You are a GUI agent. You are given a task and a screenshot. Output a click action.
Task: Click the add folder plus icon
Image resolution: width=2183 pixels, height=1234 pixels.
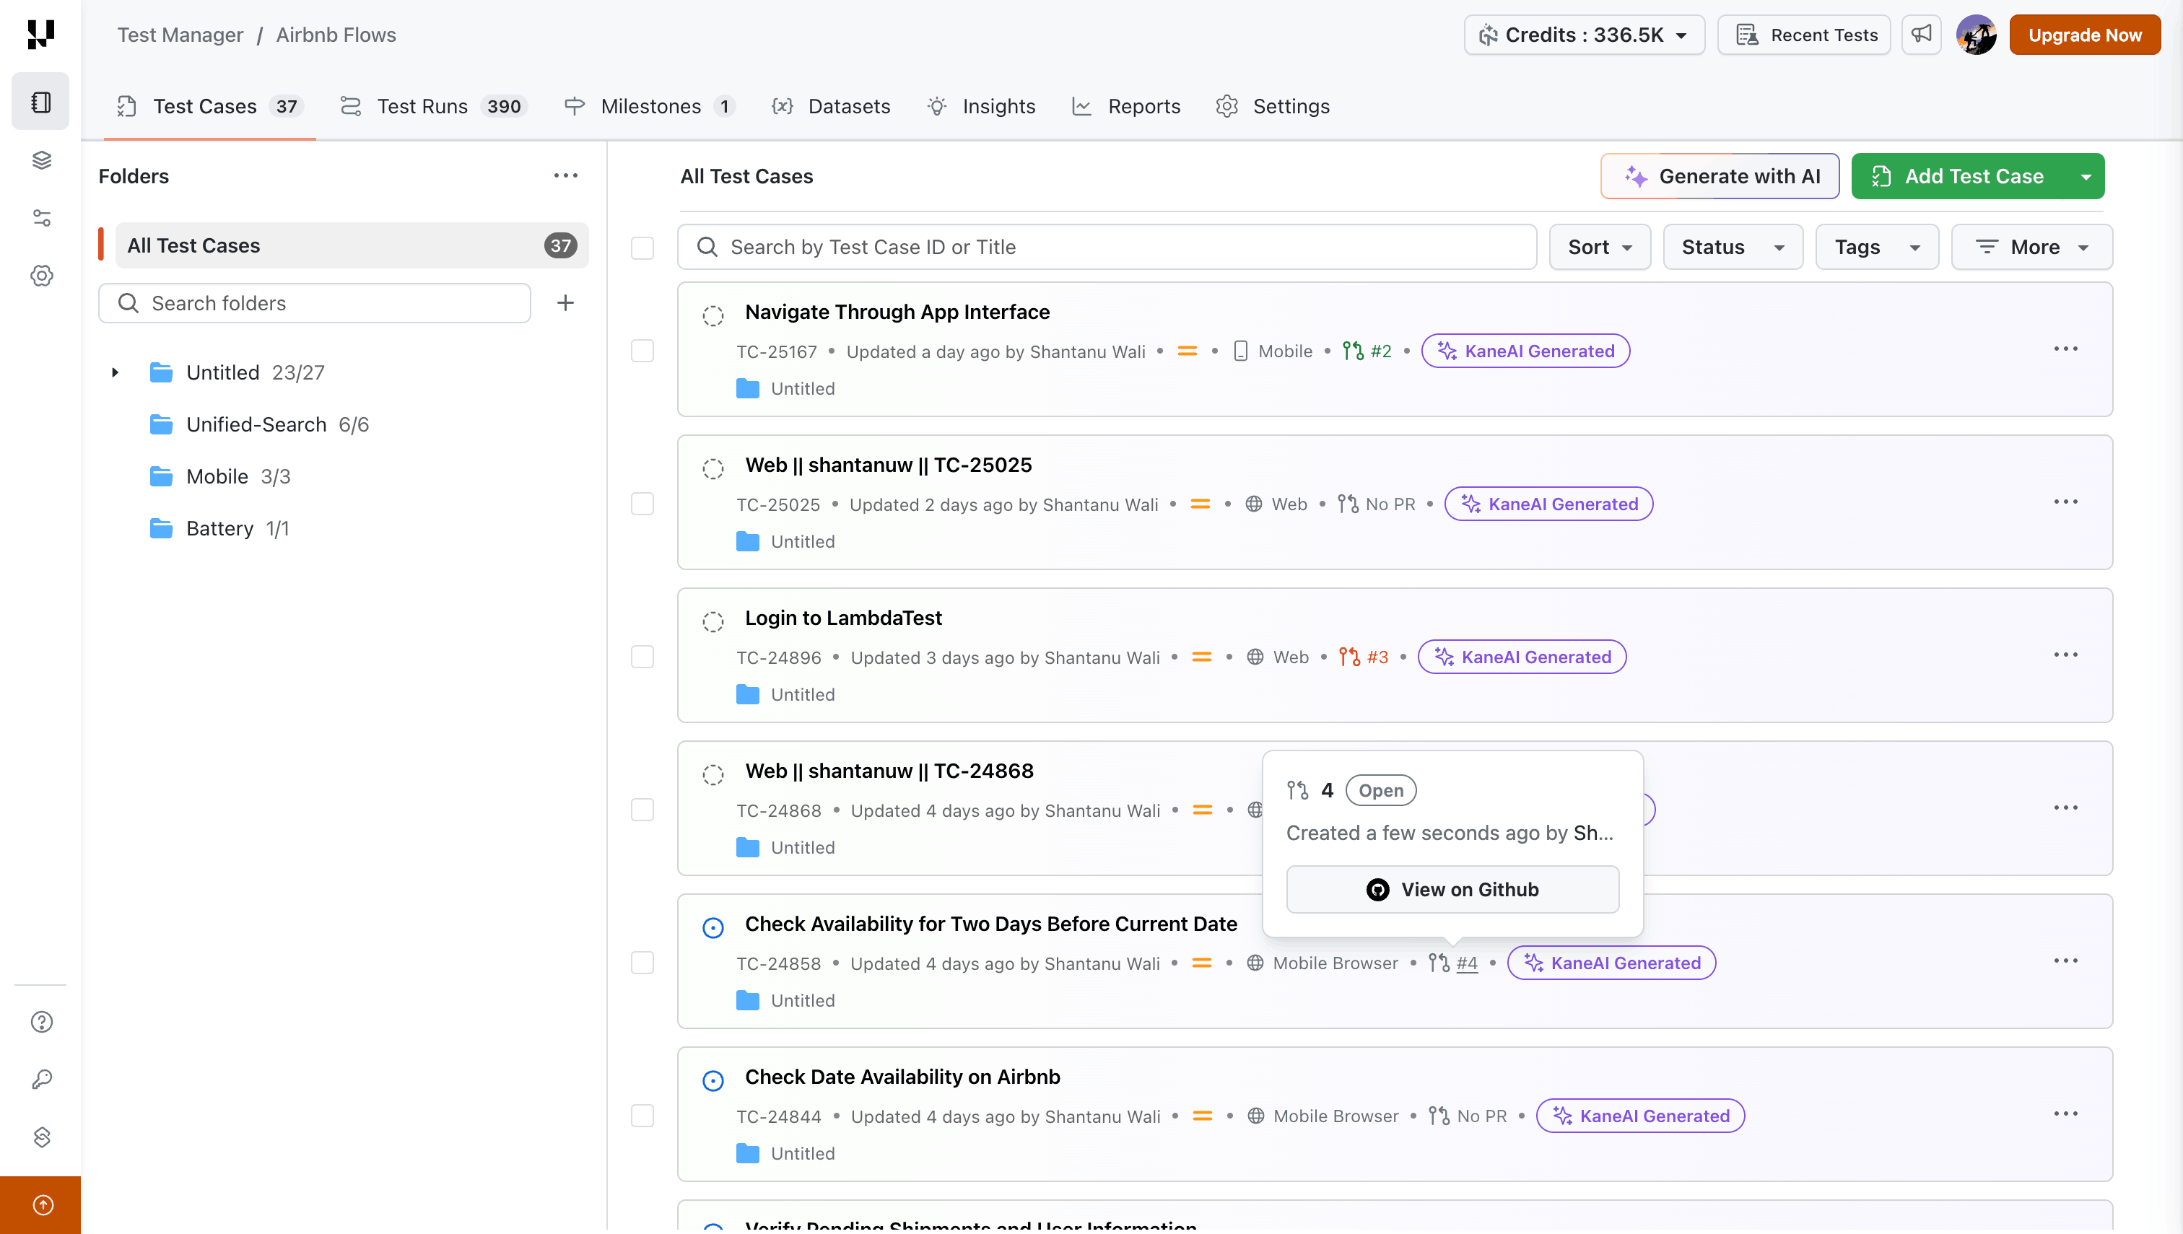[x=565, y=302]
